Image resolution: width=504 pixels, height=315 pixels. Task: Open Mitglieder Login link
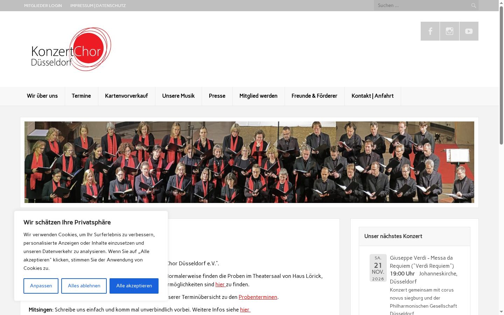coord(43,6)
